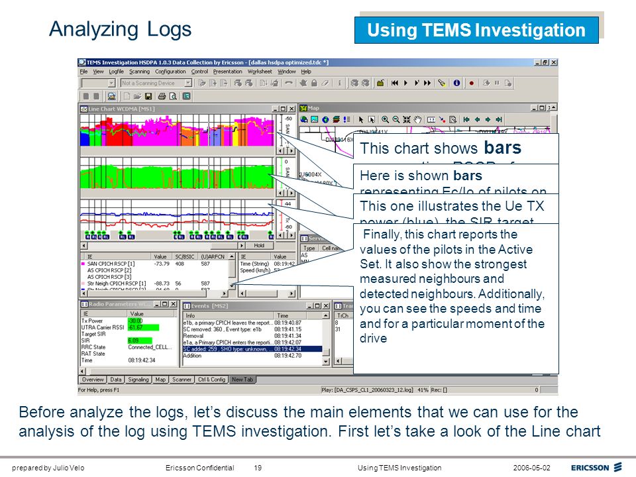Click the map zoom in magnifier
Image resolution: width=636 pixels, height=477 pixels.
(x=385, y=120)
